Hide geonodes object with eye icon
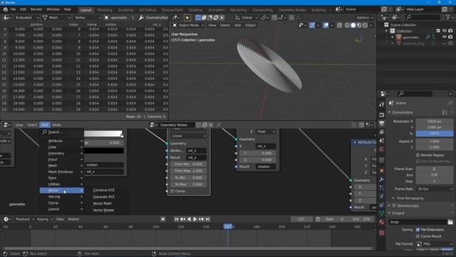Screen dimensions: 456x257 click(445, 37)
